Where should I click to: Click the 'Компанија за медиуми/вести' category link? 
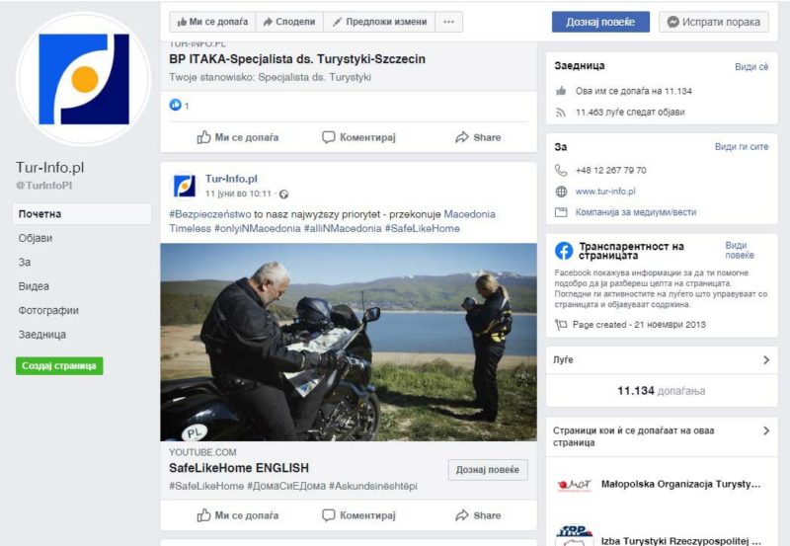coord(636,212)
